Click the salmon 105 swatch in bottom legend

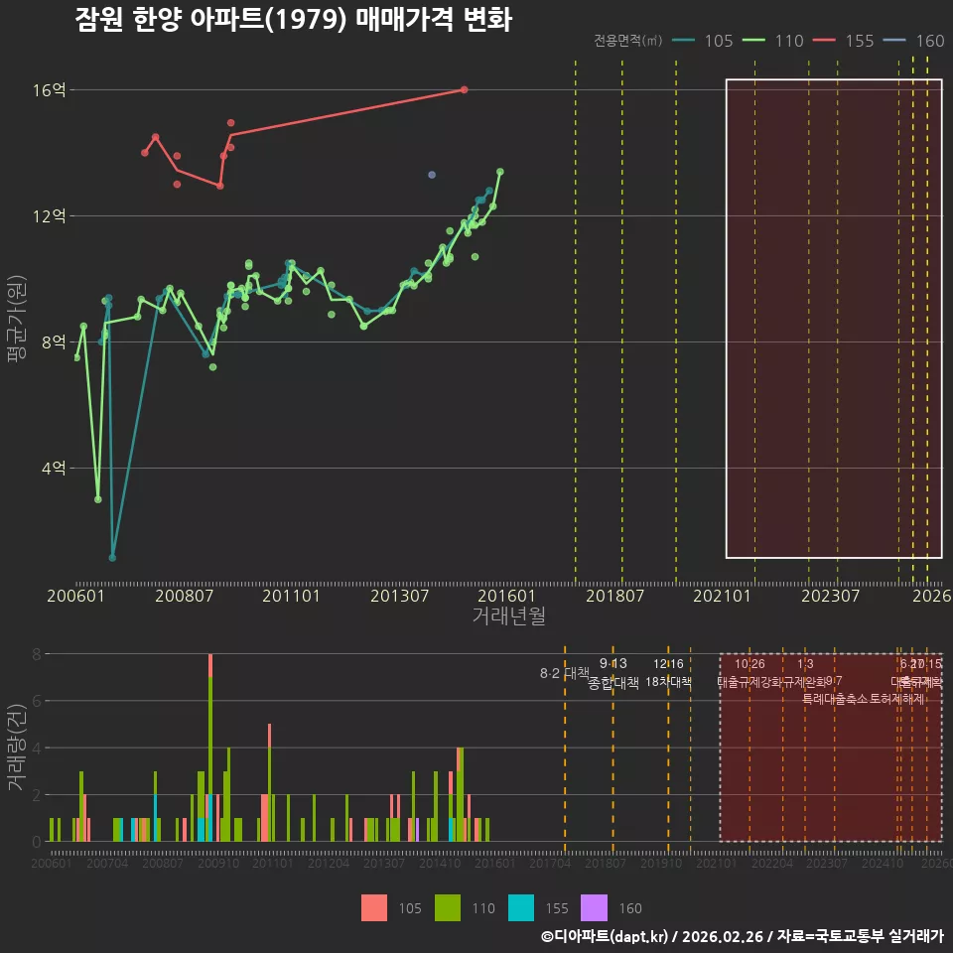click(x=374, y=908)
